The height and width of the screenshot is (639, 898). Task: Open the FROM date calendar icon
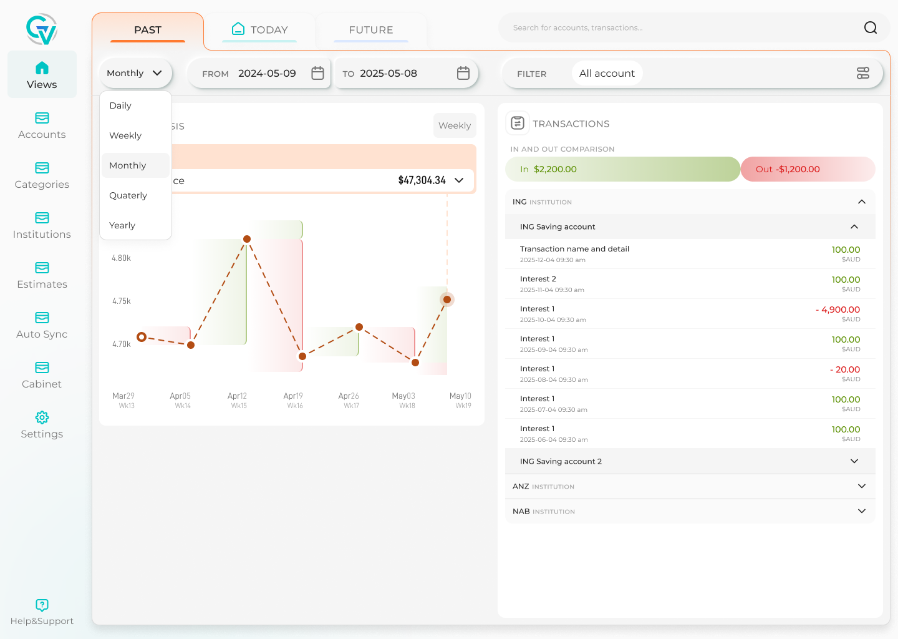pos(317,73)
